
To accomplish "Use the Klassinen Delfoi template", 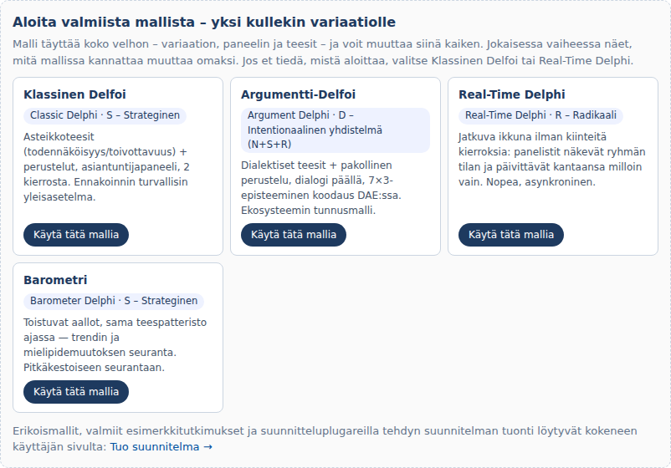I will coord(76,235).
